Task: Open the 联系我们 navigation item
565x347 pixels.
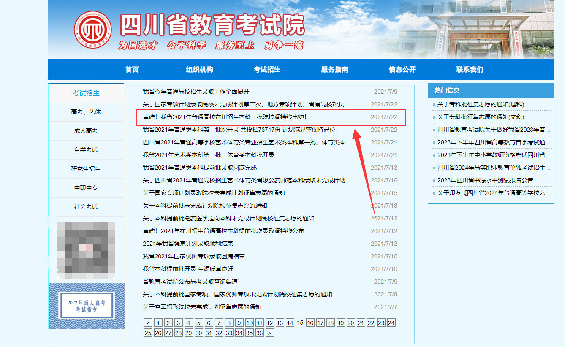Action: point(470,70)
